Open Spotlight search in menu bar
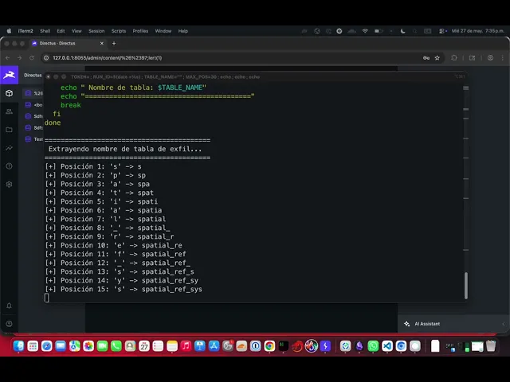Image resolution: width=510 pixels, height=382 pixels. point(414,31)
